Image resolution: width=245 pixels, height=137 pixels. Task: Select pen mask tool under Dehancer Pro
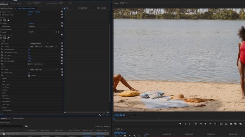point(8,38)
